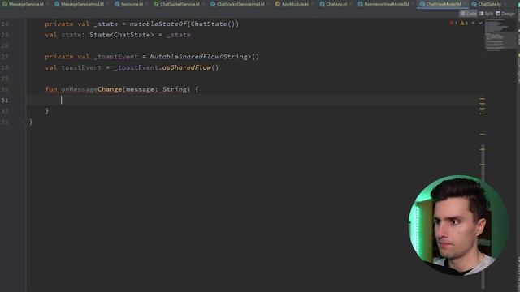Click _state variable on line 24

(x=106, y=24)
